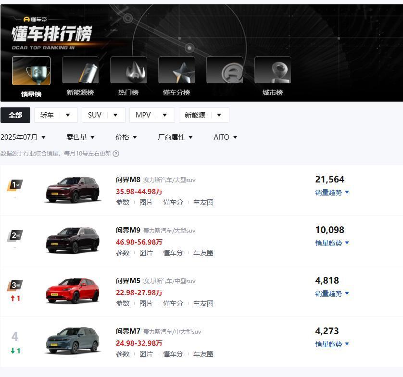
Task: Open 参数 for 问界M7
Action: point(123,354)
